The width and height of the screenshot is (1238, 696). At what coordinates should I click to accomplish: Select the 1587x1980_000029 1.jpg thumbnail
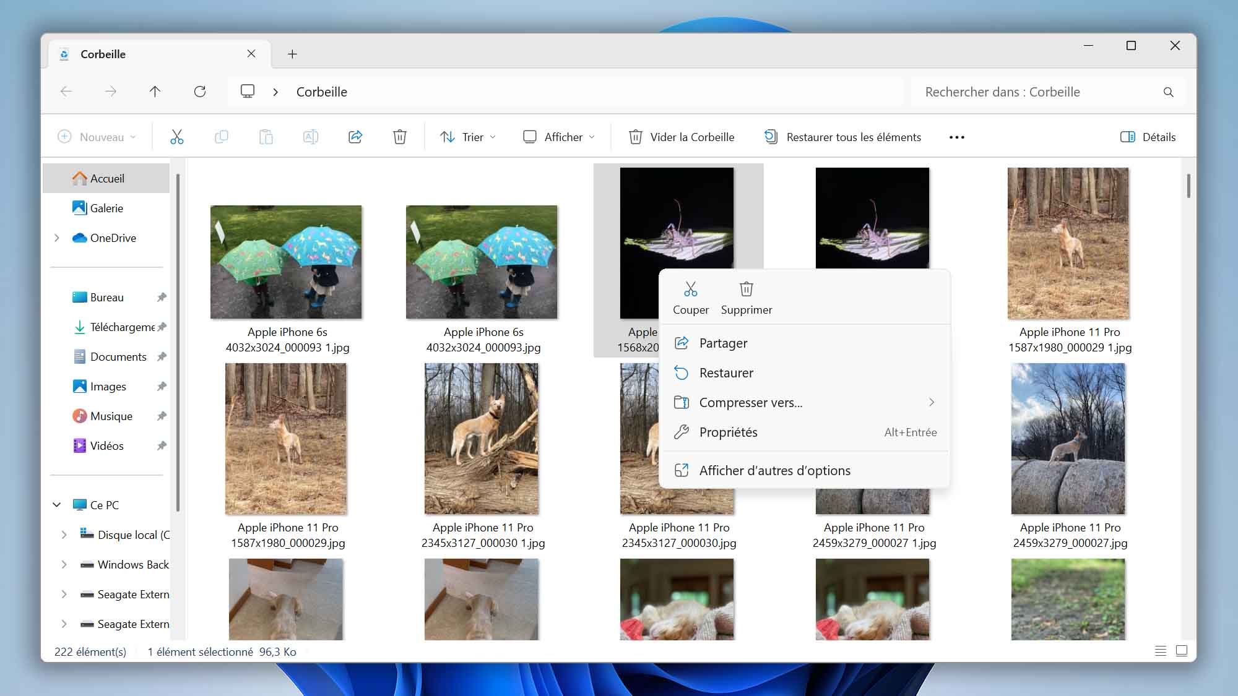[1068, 243]
